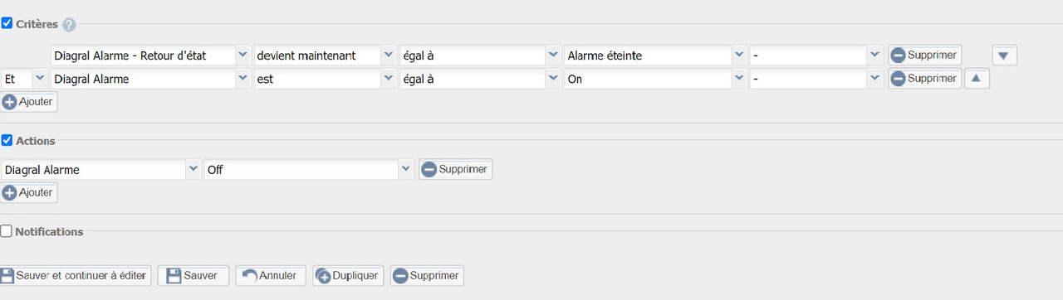
Task: Click the help question mark icon beside Critères
Action: 69,25
